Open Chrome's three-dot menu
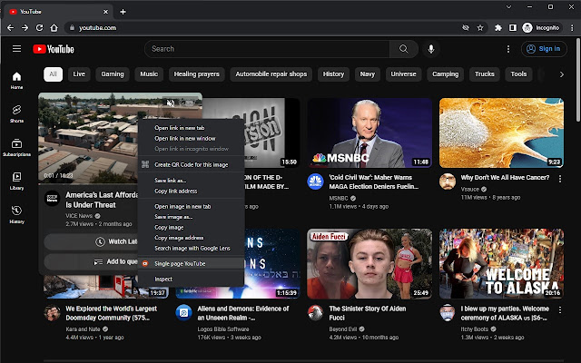581x363 pixels. pos(570,28)
